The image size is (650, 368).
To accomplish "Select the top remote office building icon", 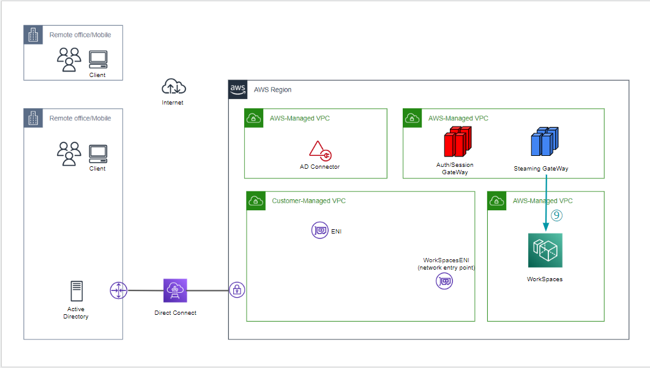I will click(33, 35).
